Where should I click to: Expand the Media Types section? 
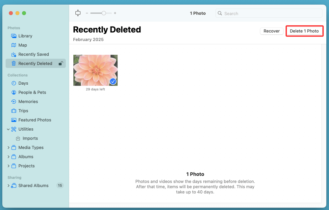click(x=8, y=147)
